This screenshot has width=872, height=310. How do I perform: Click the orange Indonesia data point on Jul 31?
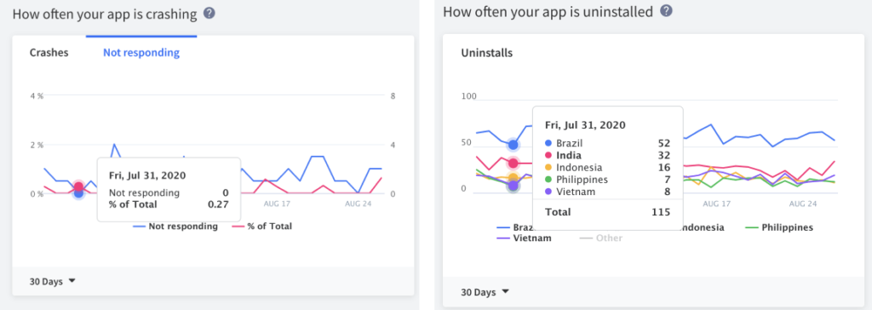coord(513,179)
